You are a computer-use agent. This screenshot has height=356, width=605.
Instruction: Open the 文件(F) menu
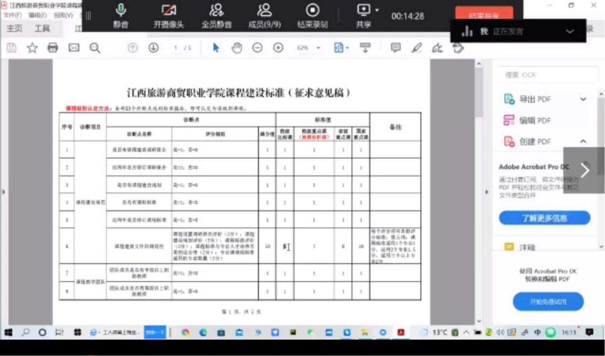click(13, 15)
